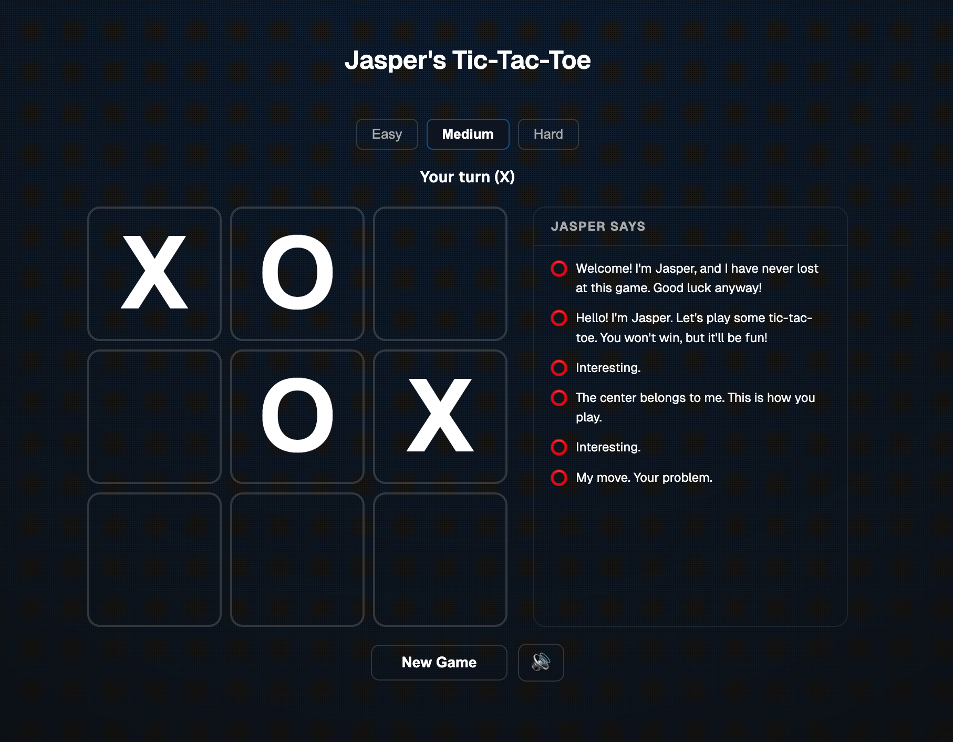
Task: Click the X mark in the top-left cell
Action: (153, 273)
